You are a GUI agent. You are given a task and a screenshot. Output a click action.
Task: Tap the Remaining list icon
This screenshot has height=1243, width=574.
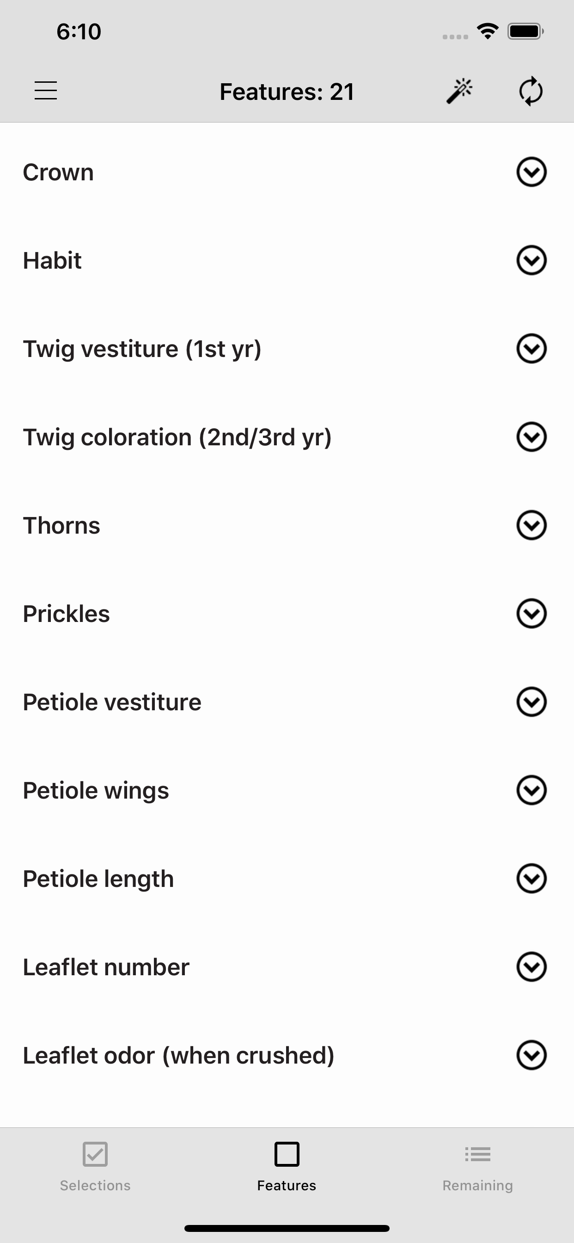tap(477, 1154)
